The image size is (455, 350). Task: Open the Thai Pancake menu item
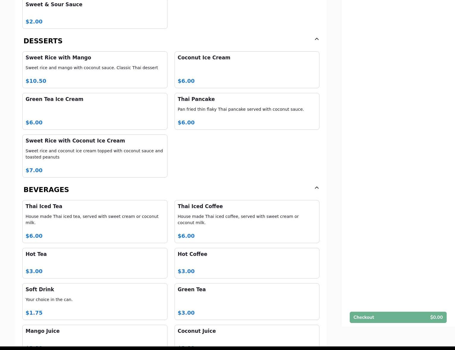pyautogui.click(x=247, y=111)
